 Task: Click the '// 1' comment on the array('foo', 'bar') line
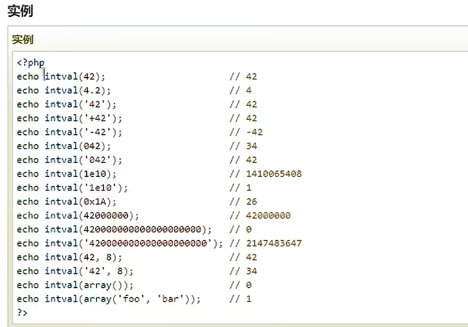pyautogui.click(x=240, y=299)
